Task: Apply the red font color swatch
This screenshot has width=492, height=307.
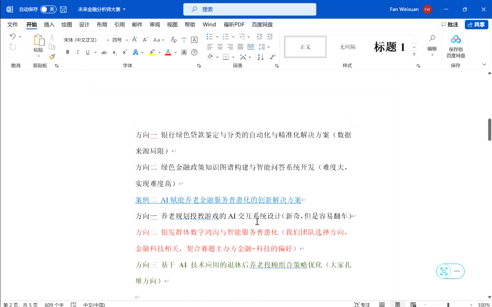Action: [x=168, y=52]
